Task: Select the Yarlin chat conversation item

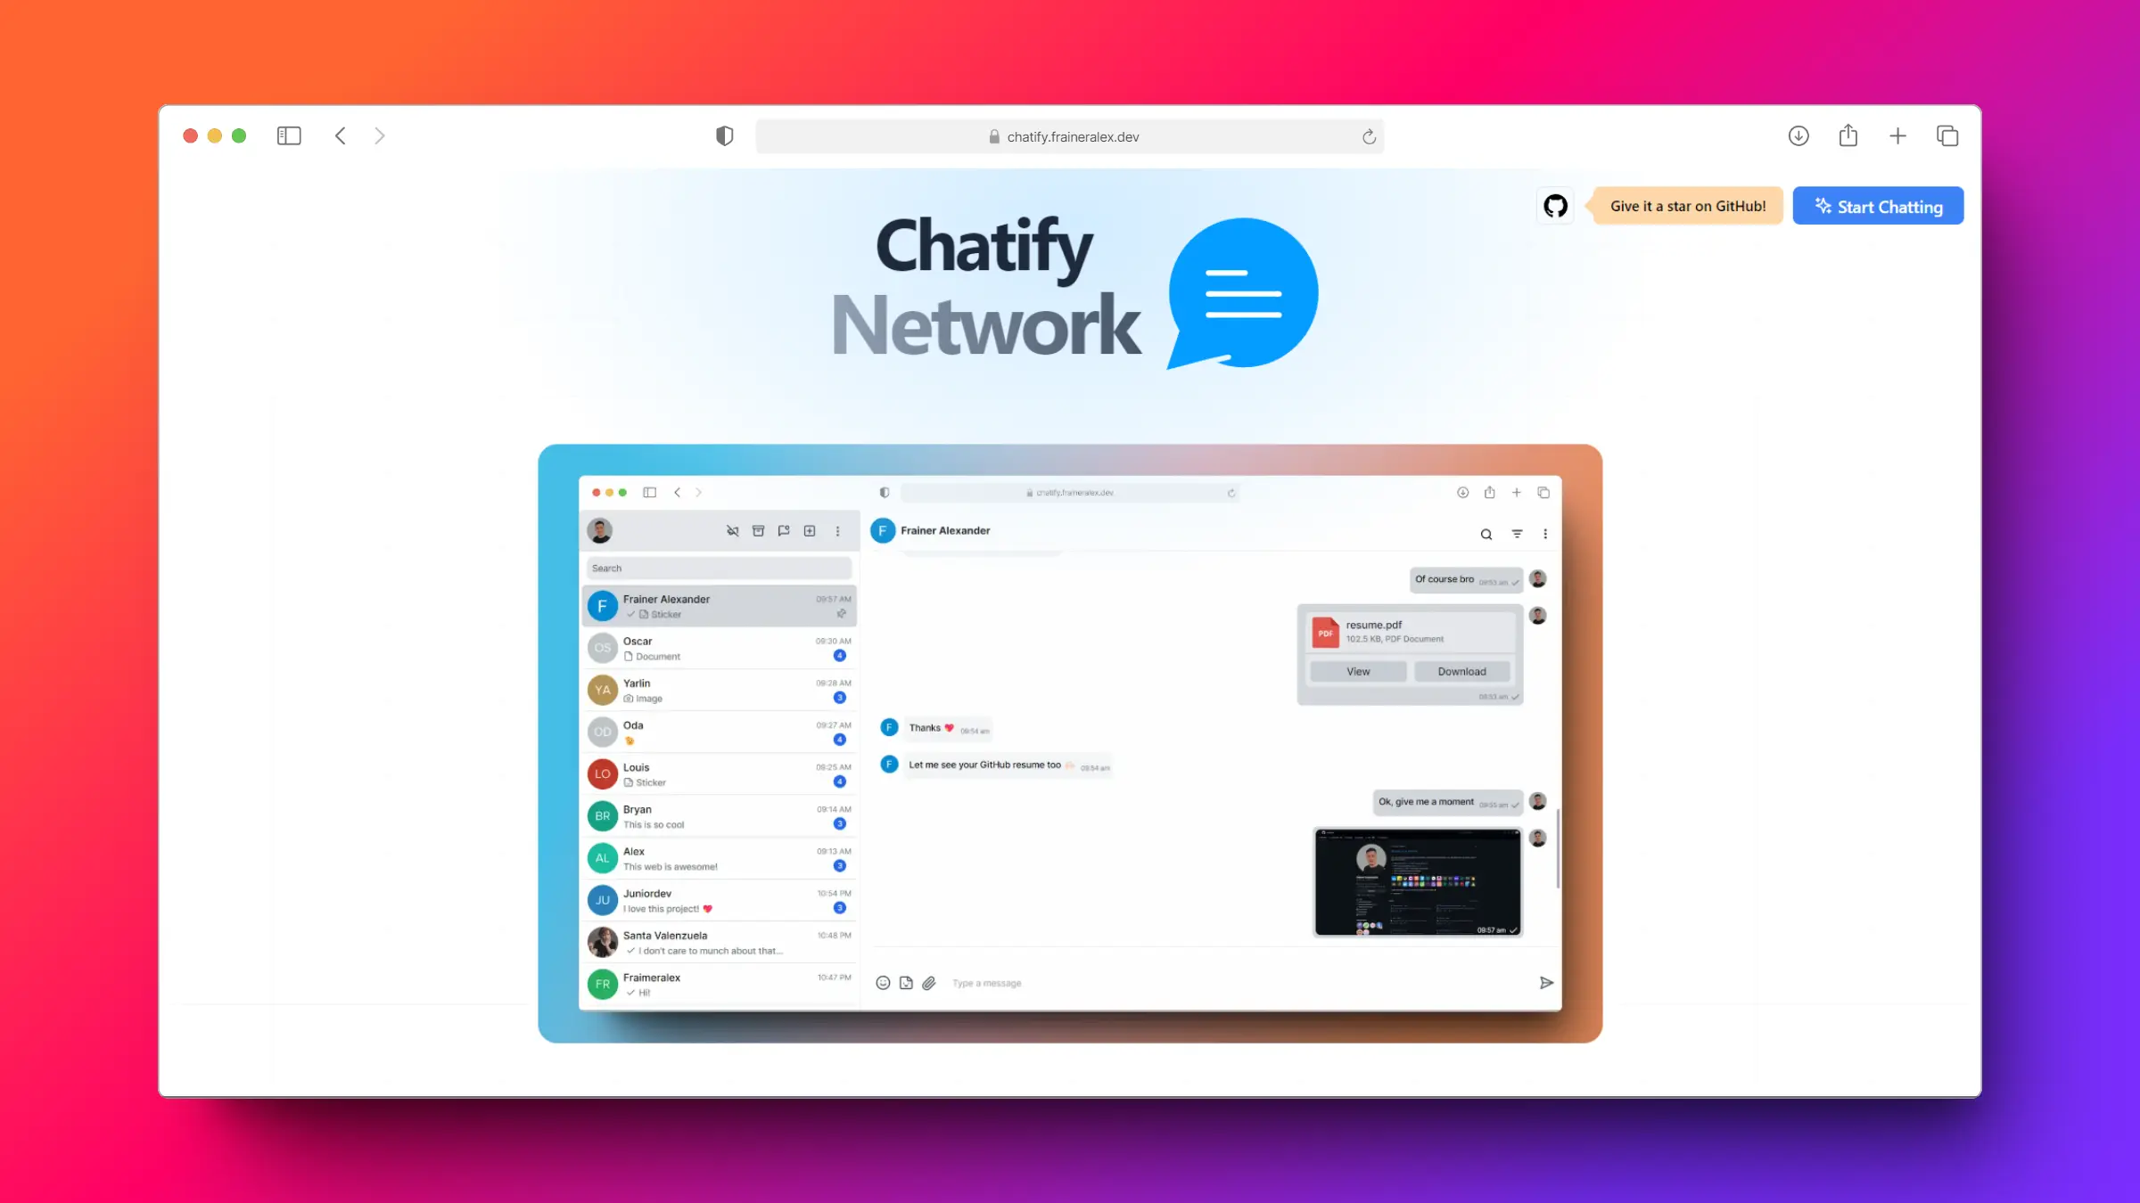Action: click(x=719, y=689)
